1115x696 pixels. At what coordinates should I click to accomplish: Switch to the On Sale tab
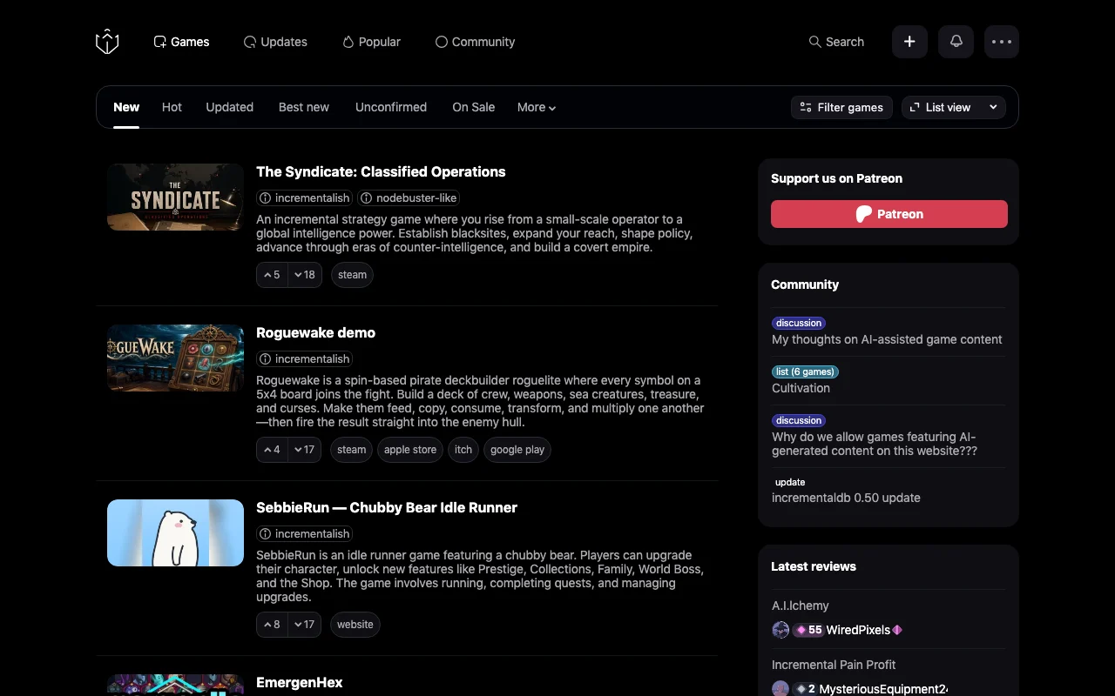tap(474, 107)
